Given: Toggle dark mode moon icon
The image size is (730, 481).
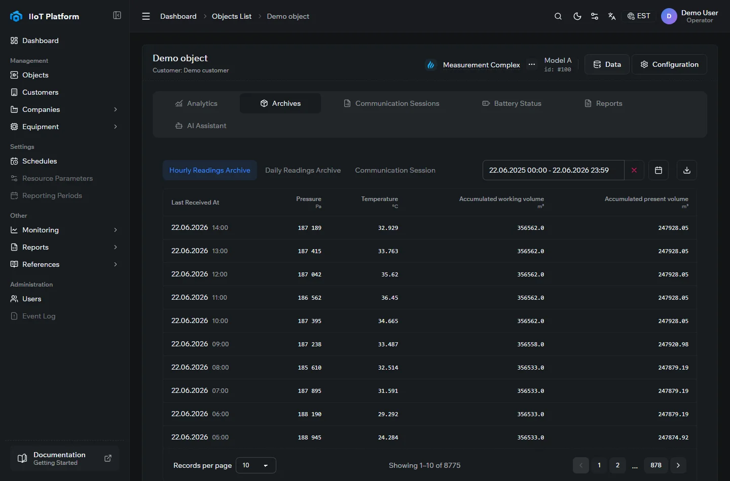Looking at the screenshot, I should (x=577, y=16).
